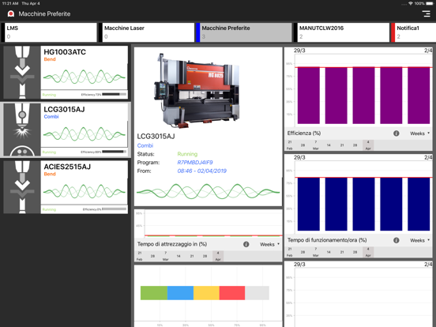Open the HG1003ATC machine card
Screen dimensions: 436x327
point(66,73)
